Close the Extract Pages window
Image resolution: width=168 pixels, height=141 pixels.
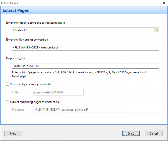164,3
